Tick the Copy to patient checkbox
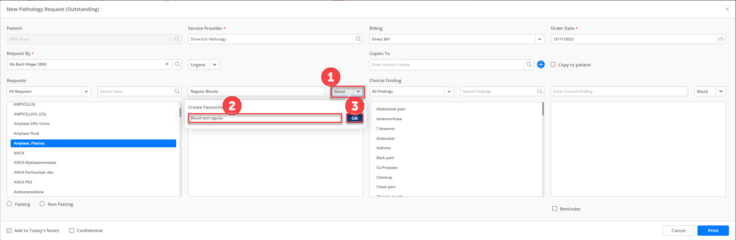 click(553, 64)
